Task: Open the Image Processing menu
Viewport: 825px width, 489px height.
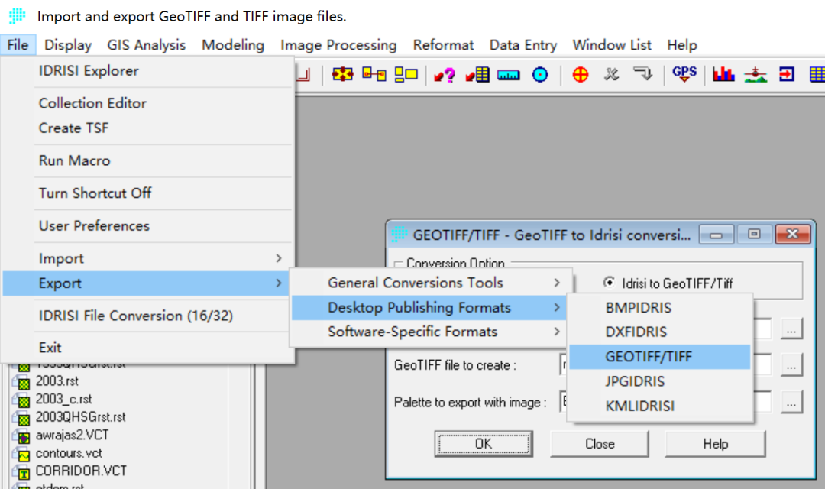Action: pyautogui.click(x=338, y=45)
